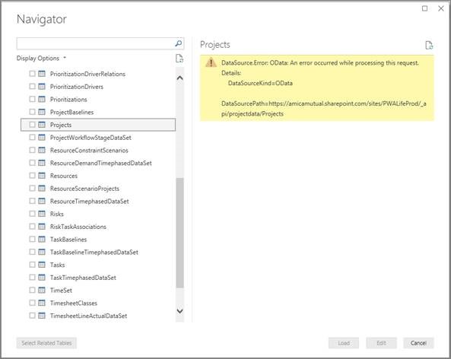451x359 pixels.
Task: Click the table icon next to Risks
Action: point(42,214)
